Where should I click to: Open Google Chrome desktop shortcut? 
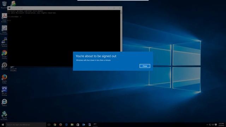[4, 55]
